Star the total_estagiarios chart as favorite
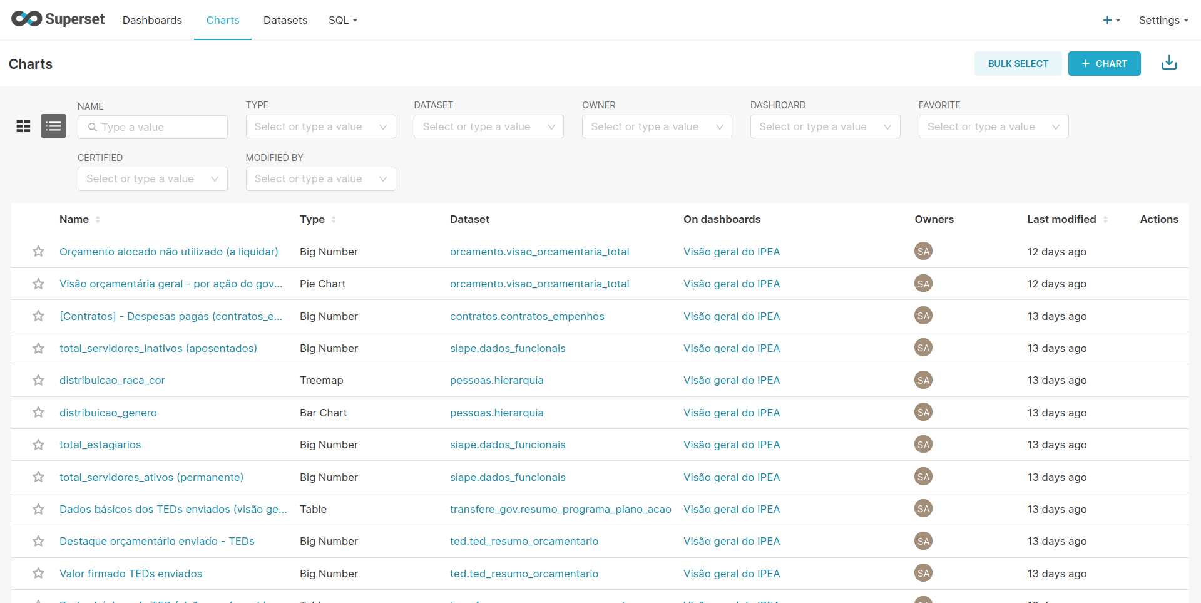The width and height of the screenshot is (1201, 603). (x=39, y=445)
